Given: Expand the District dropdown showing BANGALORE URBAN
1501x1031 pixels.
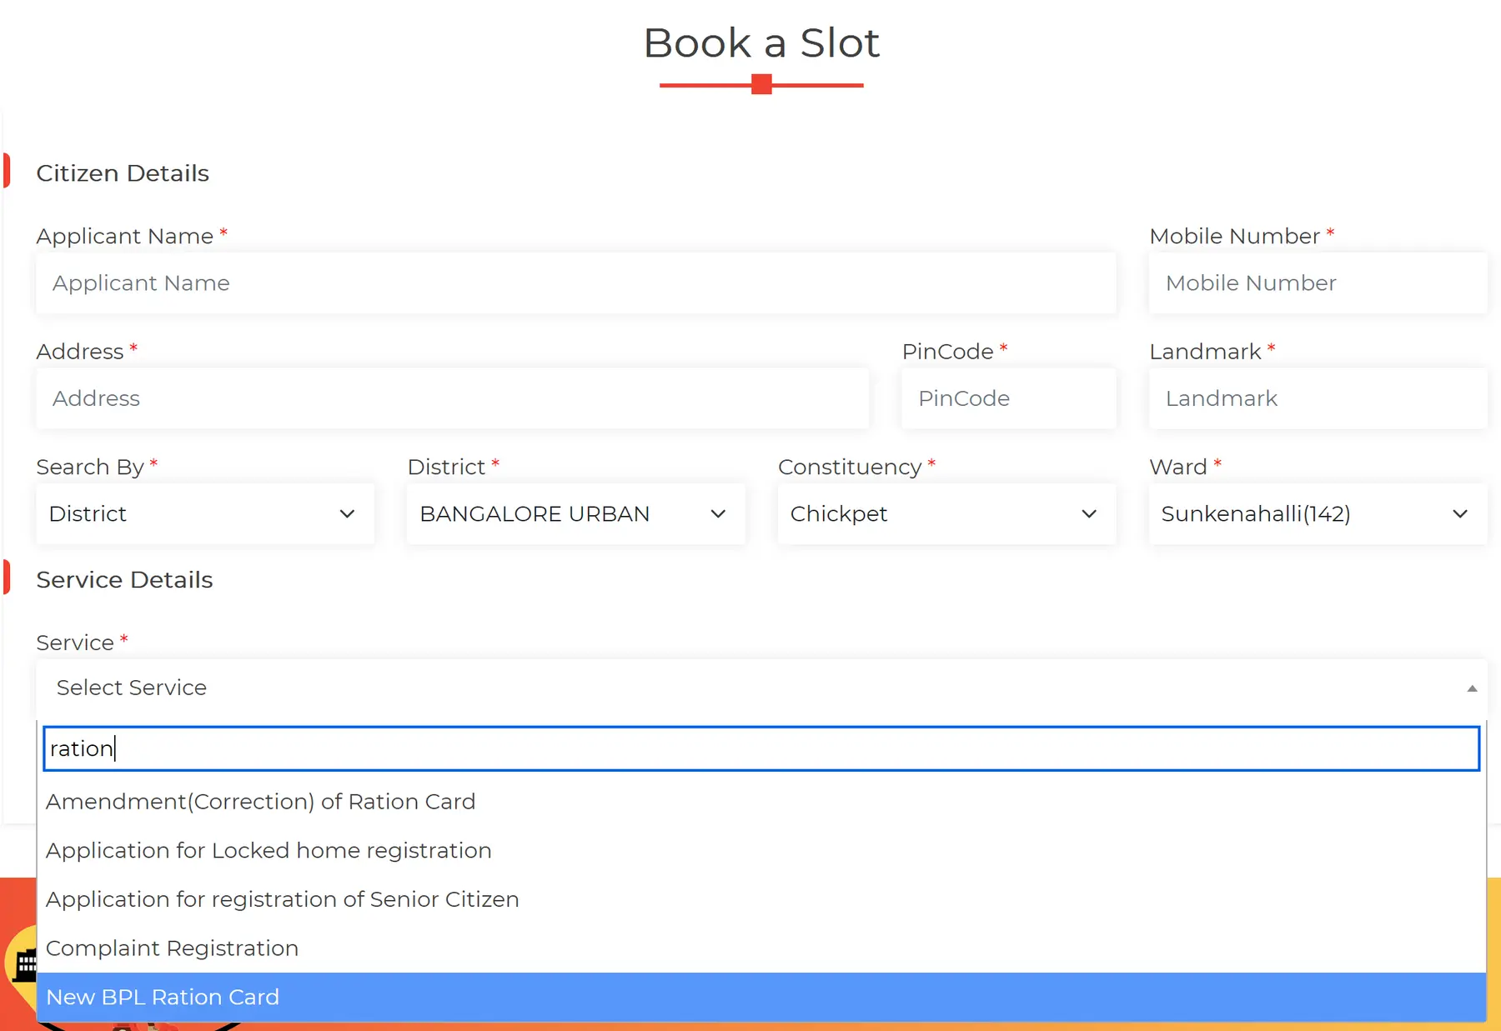Looking at the screenshot, I should 575,514.
